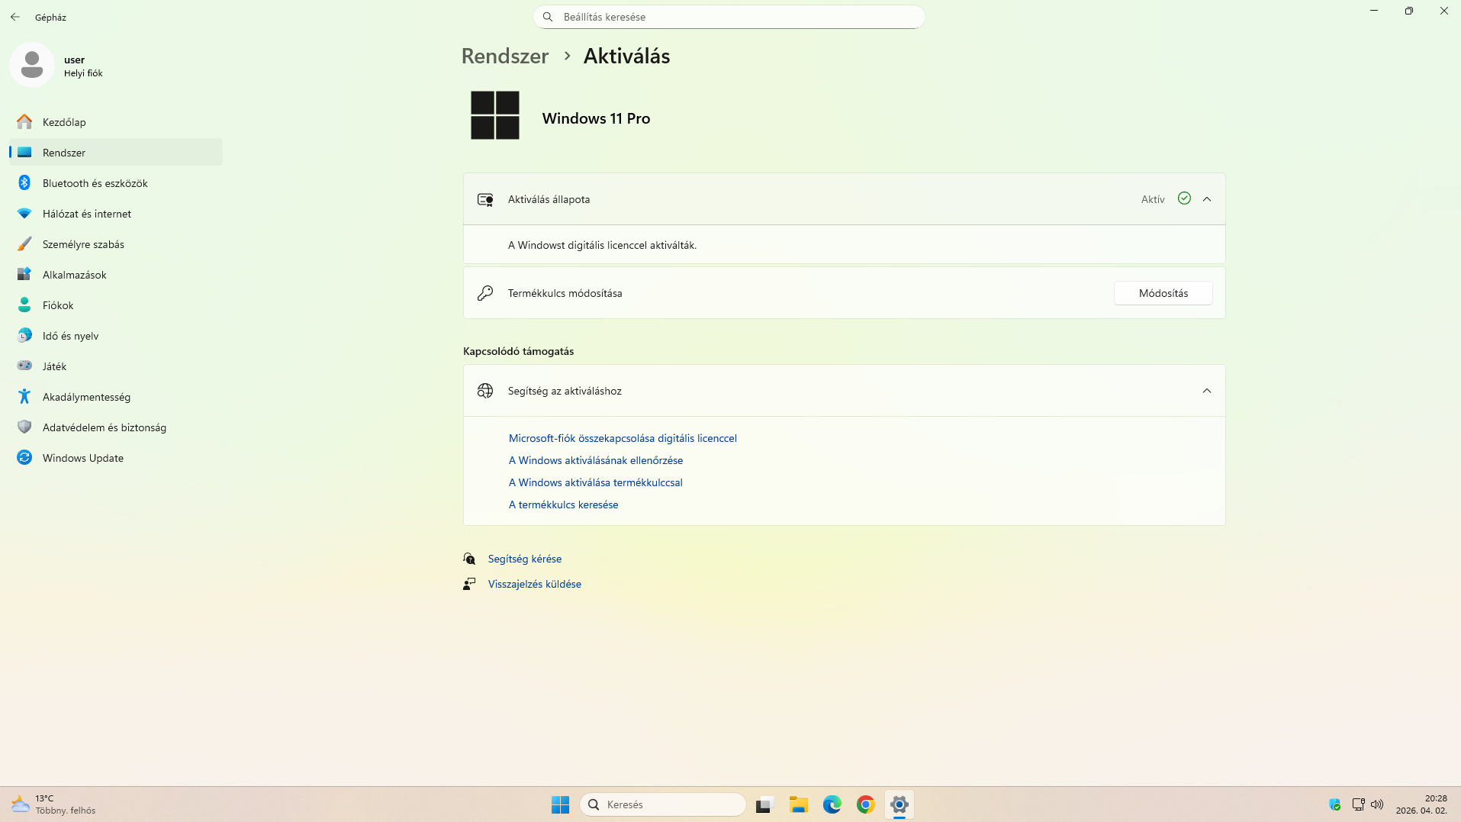Screen dimensions: 1461x822
Task: Open Bluetooth és eszközök settings
Action: point(116,183)
